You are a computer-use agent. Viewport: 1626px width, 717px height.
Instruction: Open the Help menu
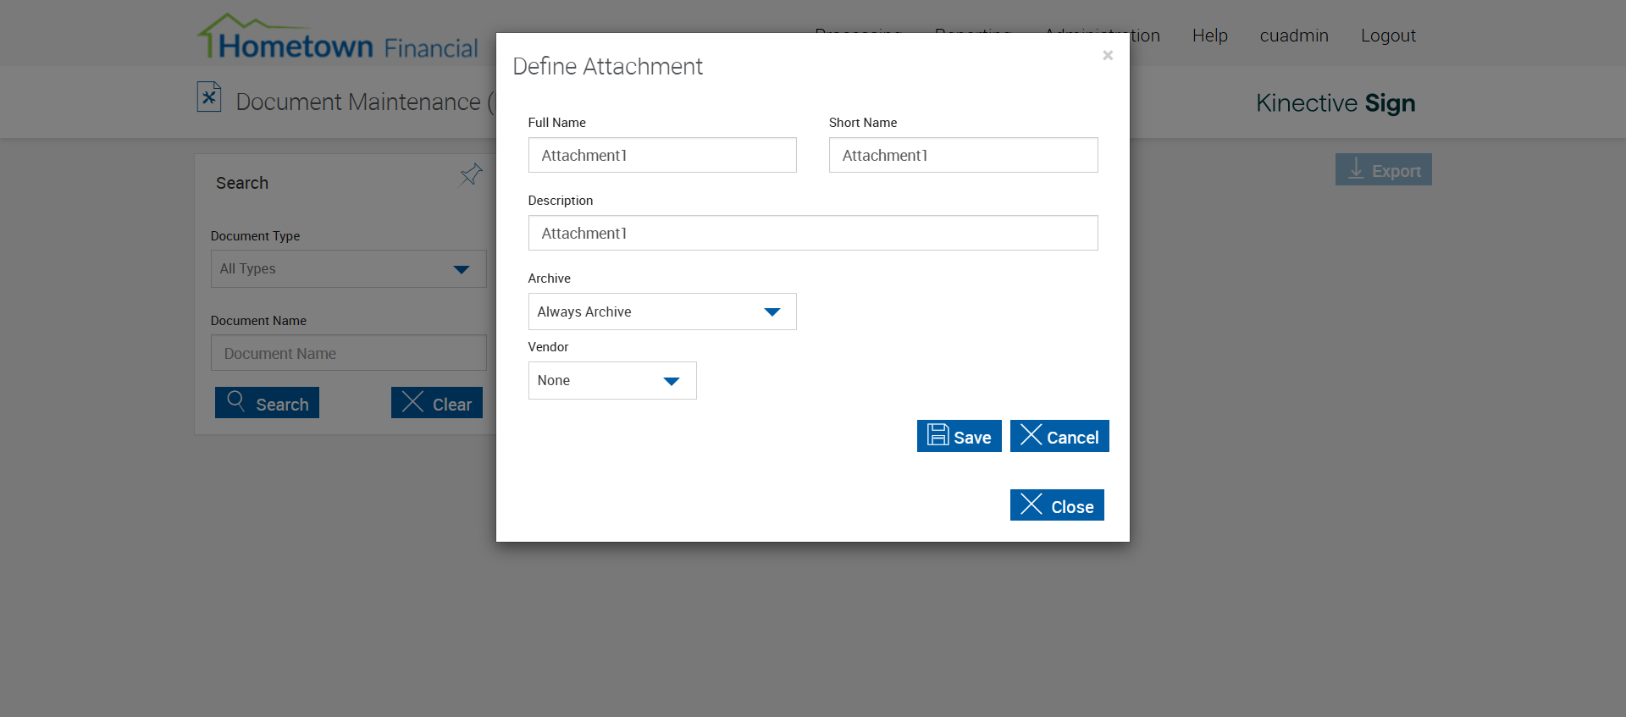(1209, 36)
